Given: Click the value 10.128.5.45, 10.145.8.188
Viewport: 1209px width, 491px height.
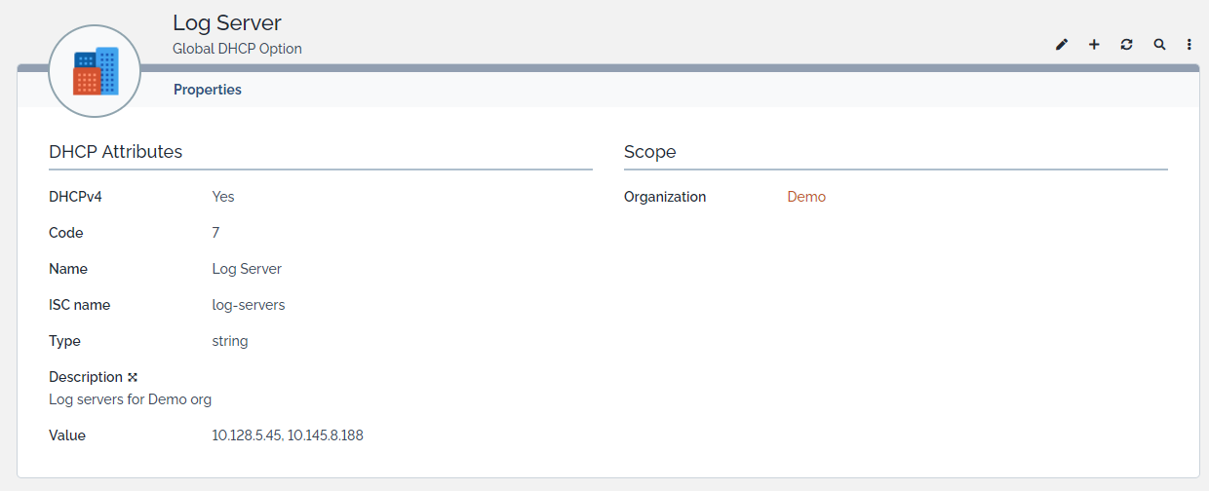Looking at the screenshot, I should pyautogui.click(x=288, y=435).
